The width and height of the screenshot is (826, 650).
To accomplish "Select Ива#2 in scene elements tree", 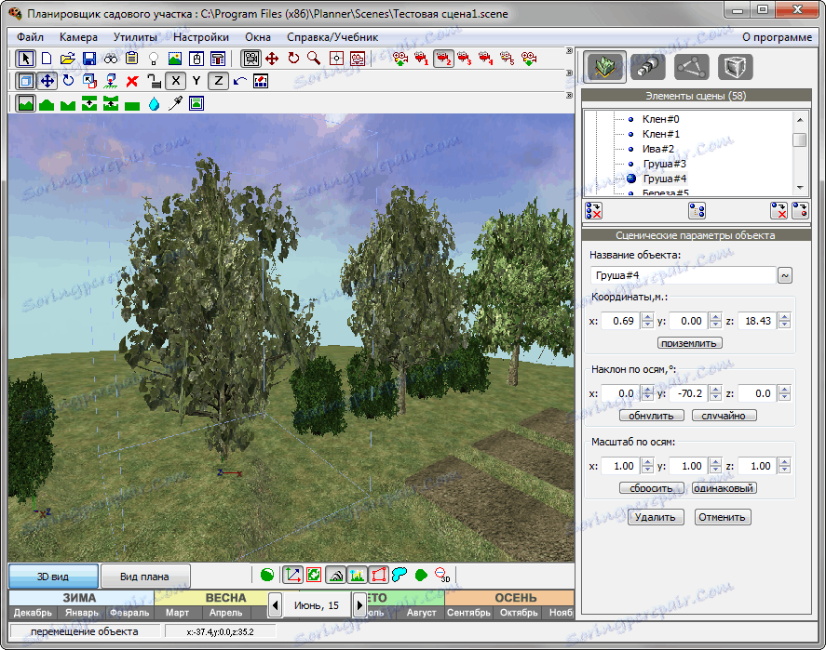I will coord(658,149).
